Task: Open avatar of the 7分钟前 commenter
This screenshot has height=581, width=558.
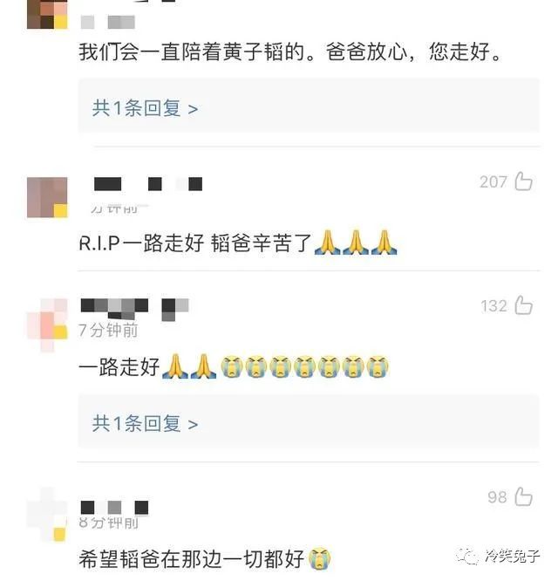Action: (47, 325)
